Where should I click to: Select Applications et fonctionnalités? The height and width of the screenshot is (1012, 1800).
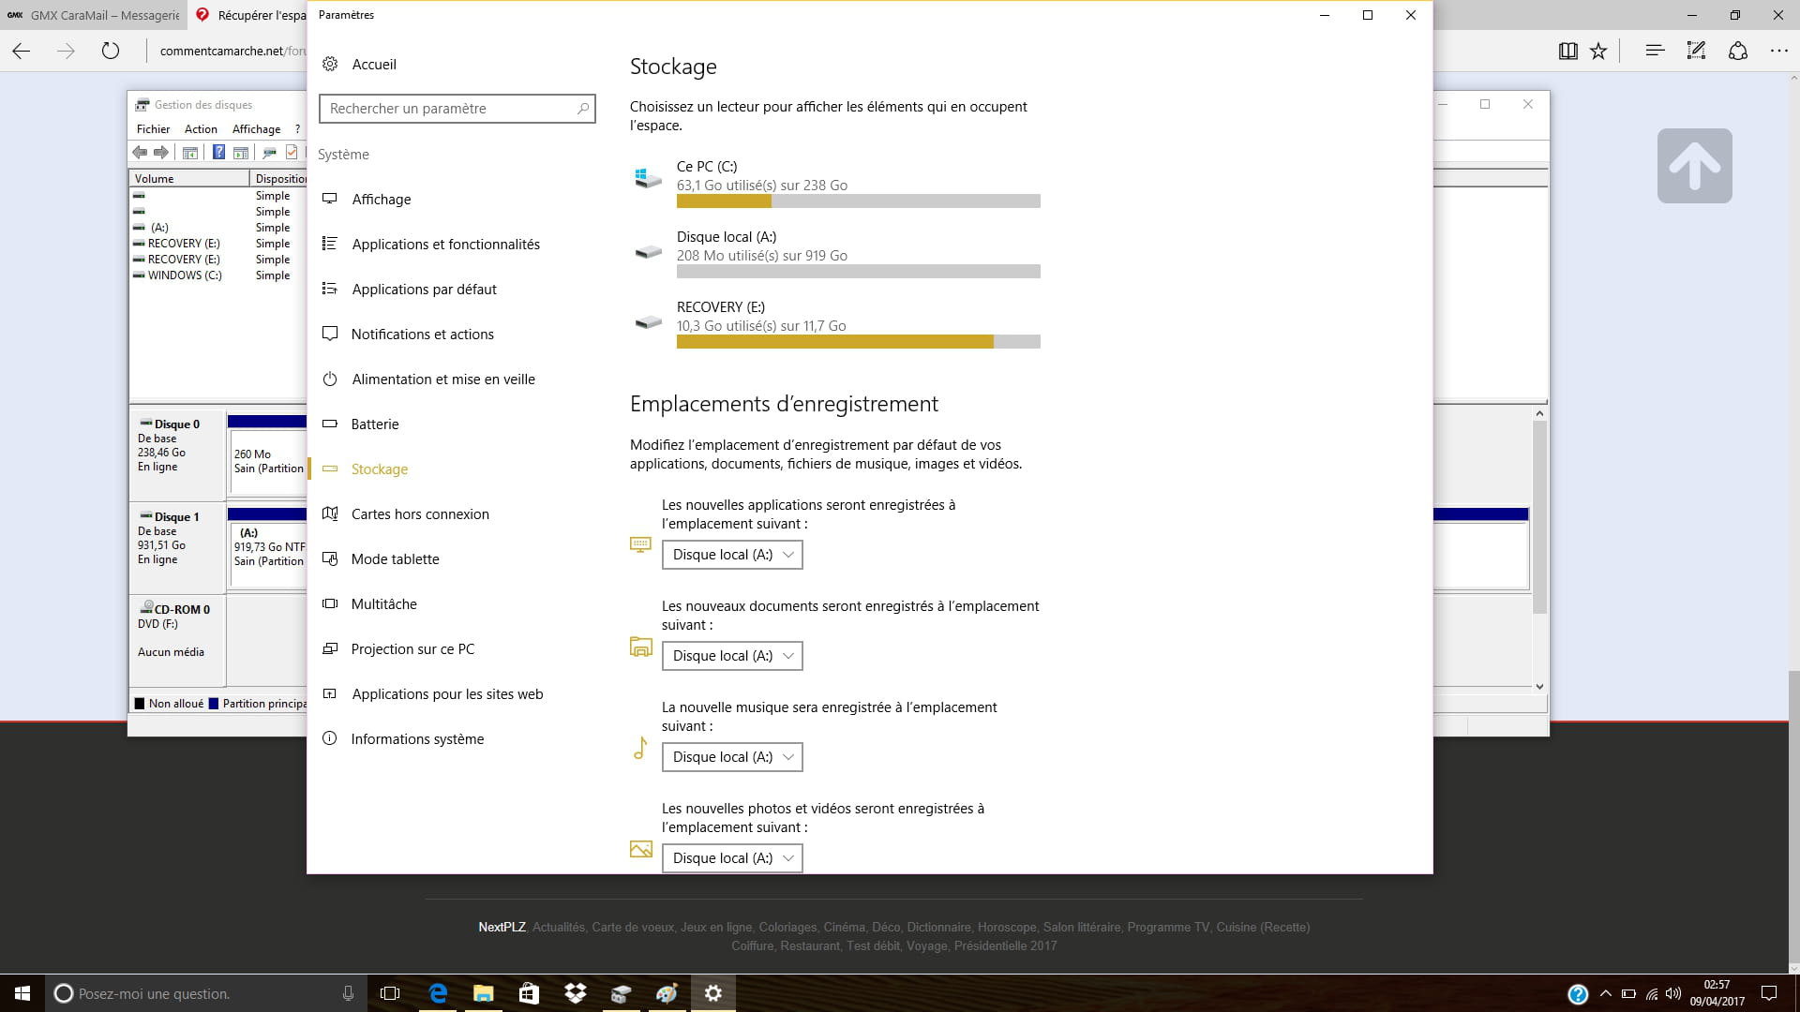tap(445, 245)
